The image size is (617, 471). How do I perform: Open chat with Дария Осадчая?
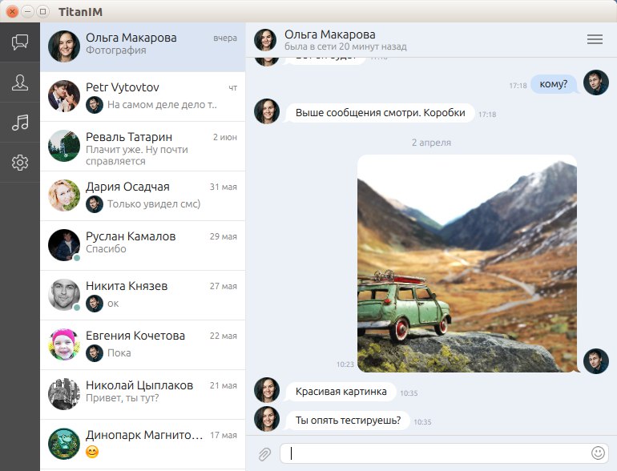[x=143, y=196]
